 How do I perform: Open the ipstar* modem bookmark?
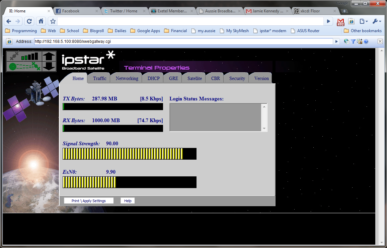pos(270,31)
